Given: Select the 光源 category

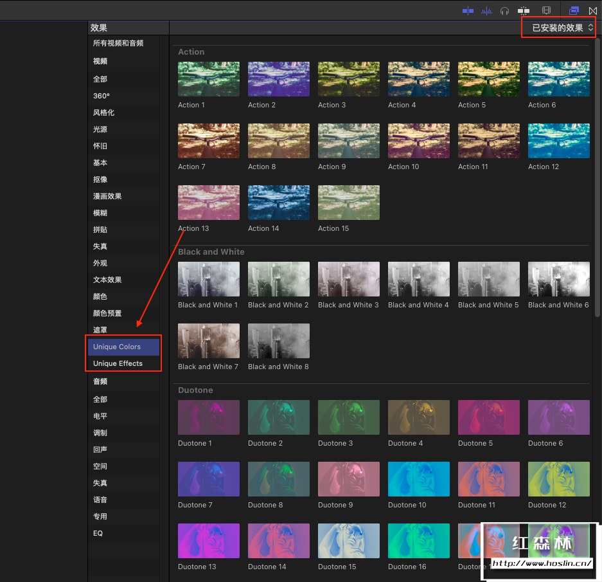Looking at the screenshot, I should pyautogui.click(x=123, y=129).
